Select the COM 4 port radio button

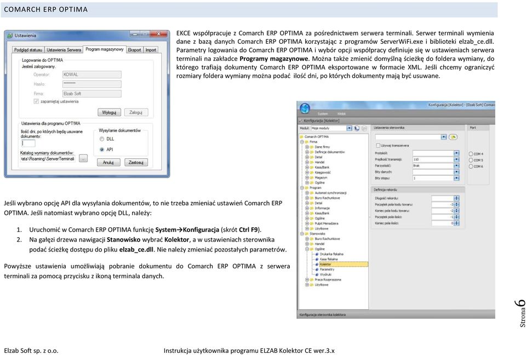[x=471, y=154]
